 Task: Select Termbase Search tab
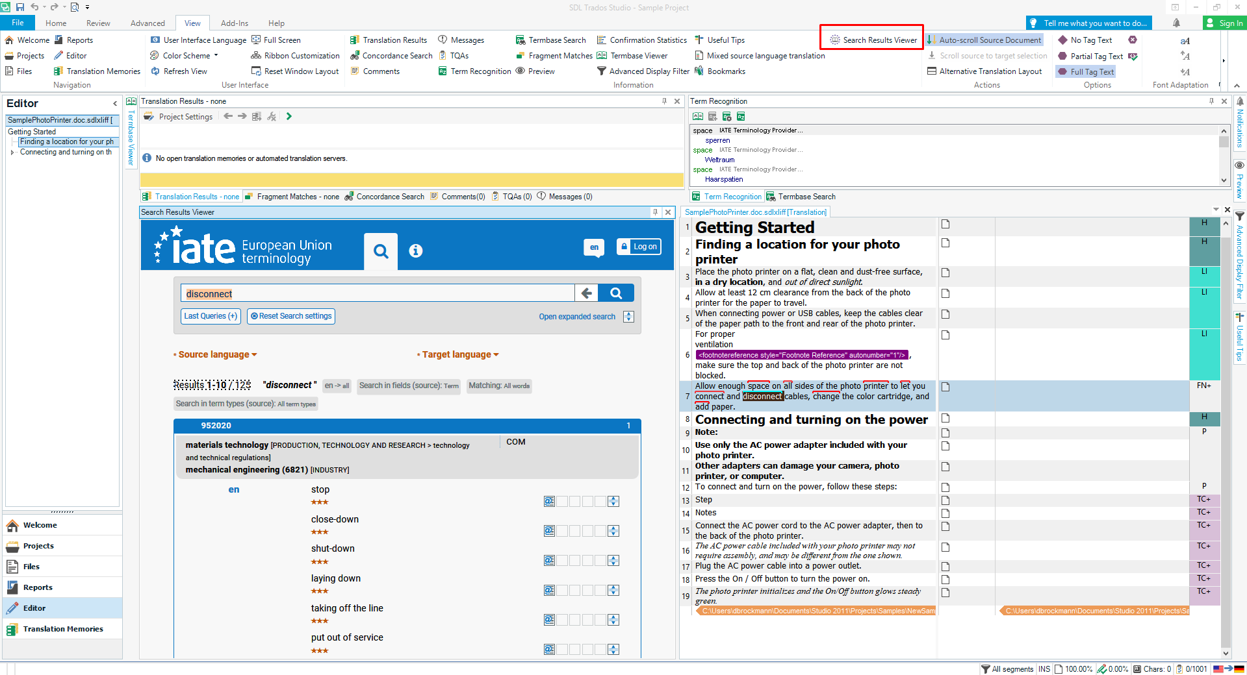click(801, 197)
